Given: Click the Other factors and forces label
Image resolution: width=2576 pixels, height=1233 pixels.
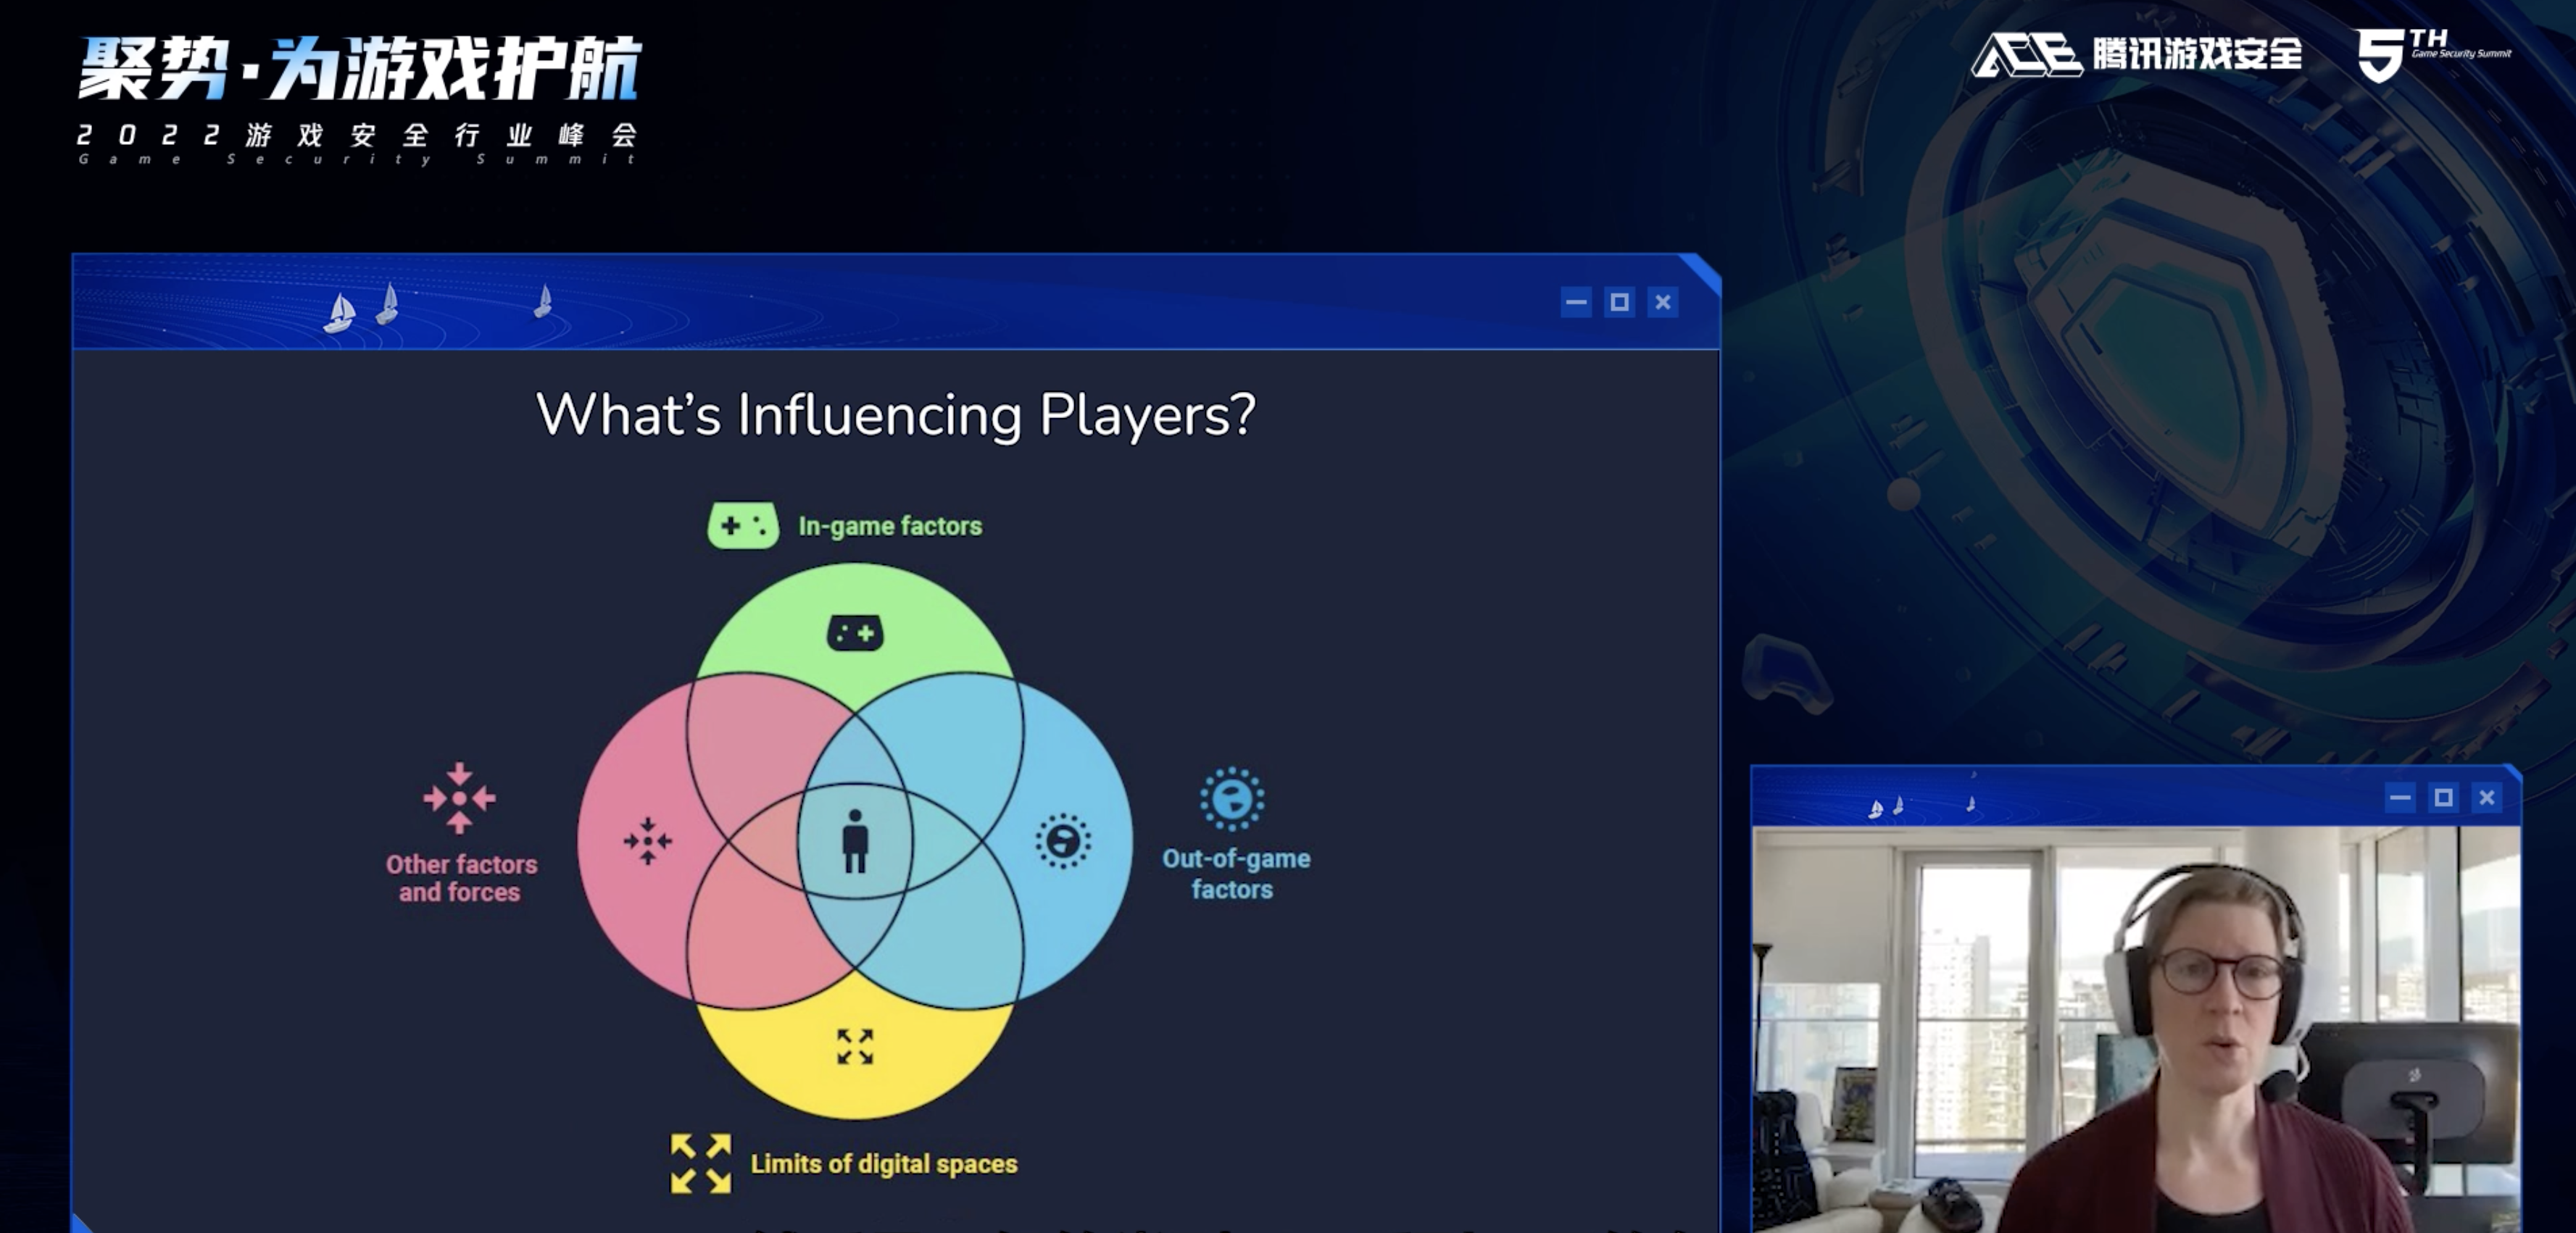Looking at the screenshot, I should [461, 877].
